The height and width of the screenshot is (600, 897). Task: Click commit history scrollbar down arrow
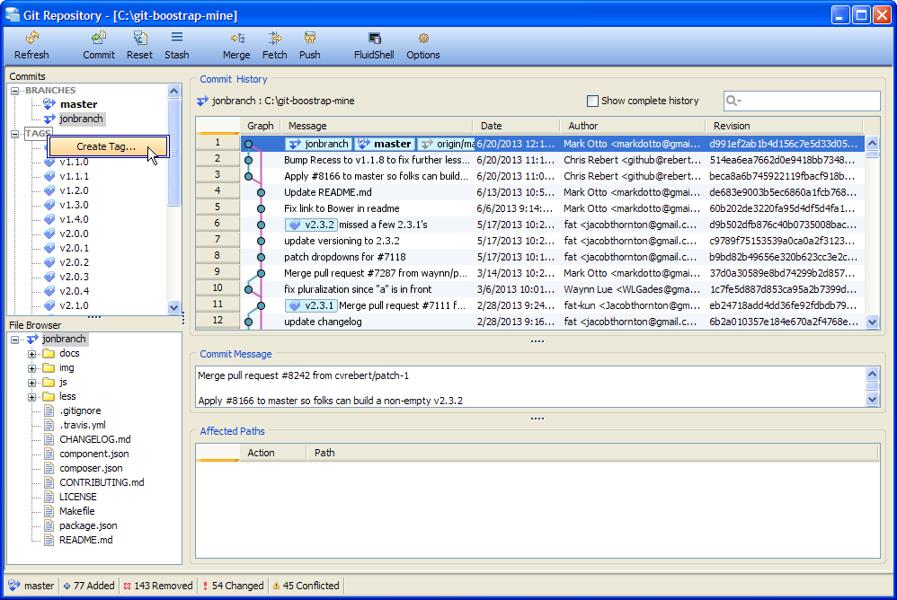click(x=872, y=322)
